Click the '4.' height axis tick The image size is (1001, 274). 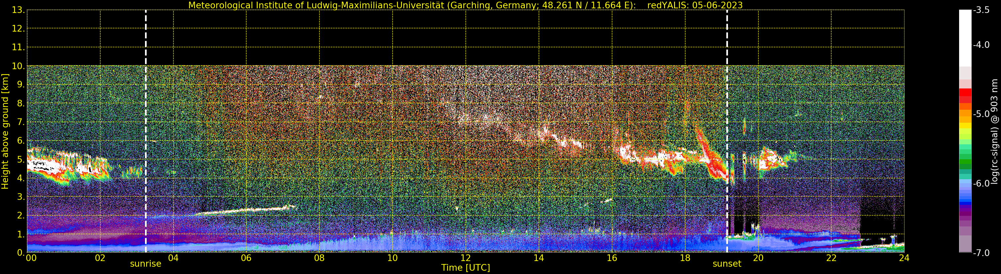21,178
